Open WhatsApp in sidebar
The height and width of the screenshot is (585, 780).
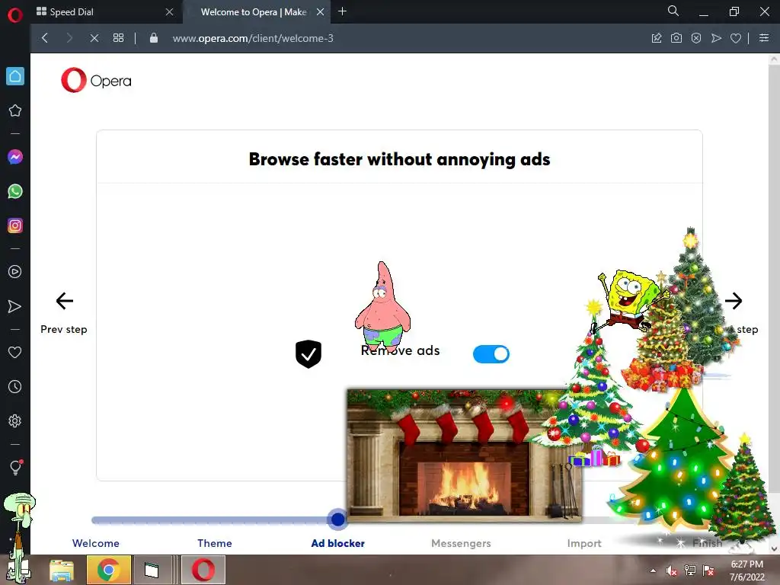[x=15, y=191]
